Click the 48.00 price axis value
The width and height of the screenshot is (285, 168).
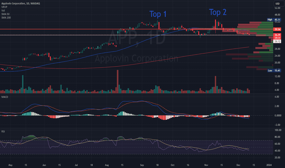click(277, 15)
